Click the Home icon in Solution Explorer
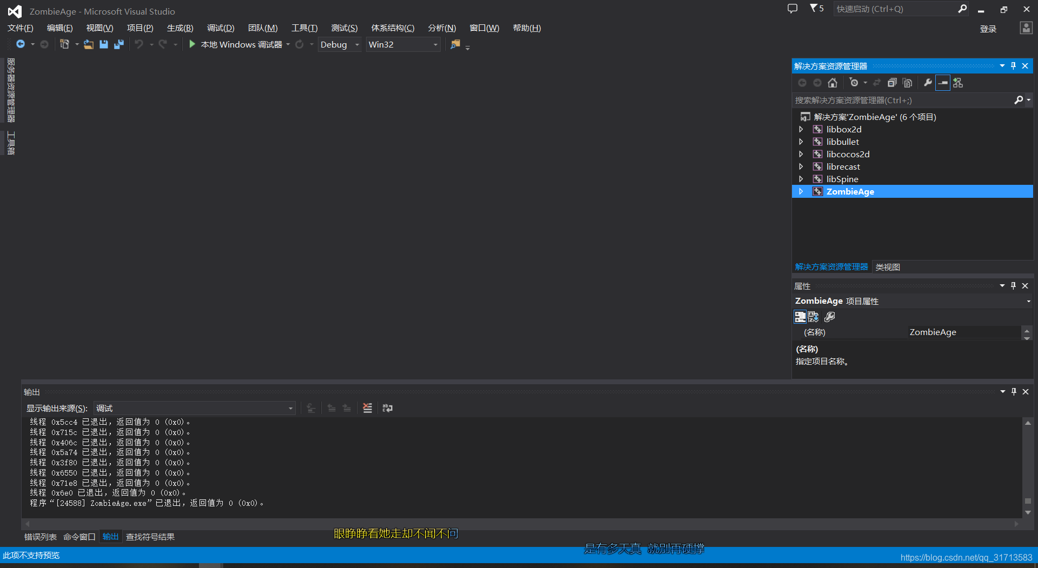The height and width of the screenshot is (568, 1038). [x=833, y=83]
